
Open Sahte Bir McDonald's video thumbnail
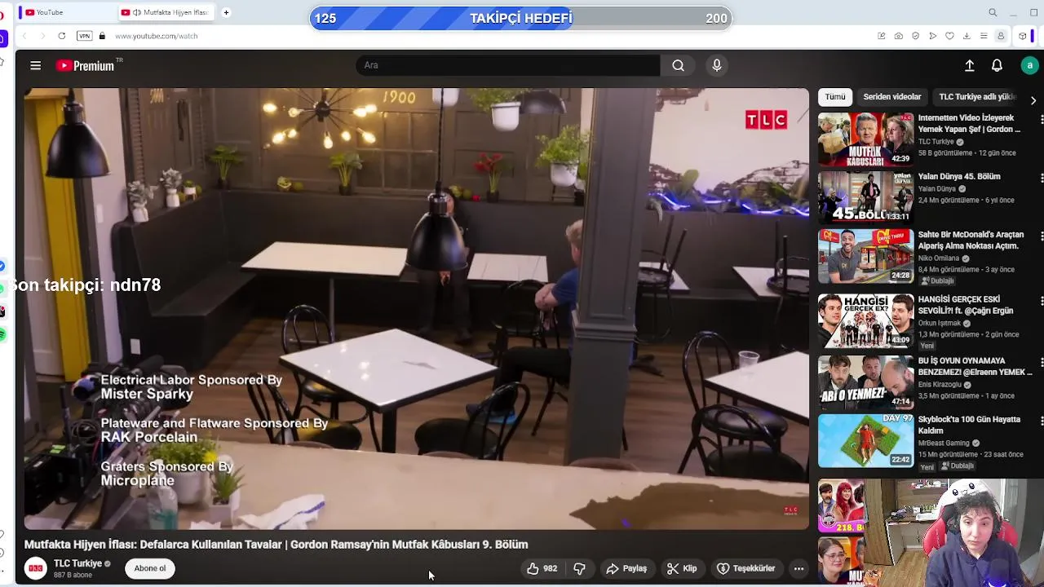[865, 256]
